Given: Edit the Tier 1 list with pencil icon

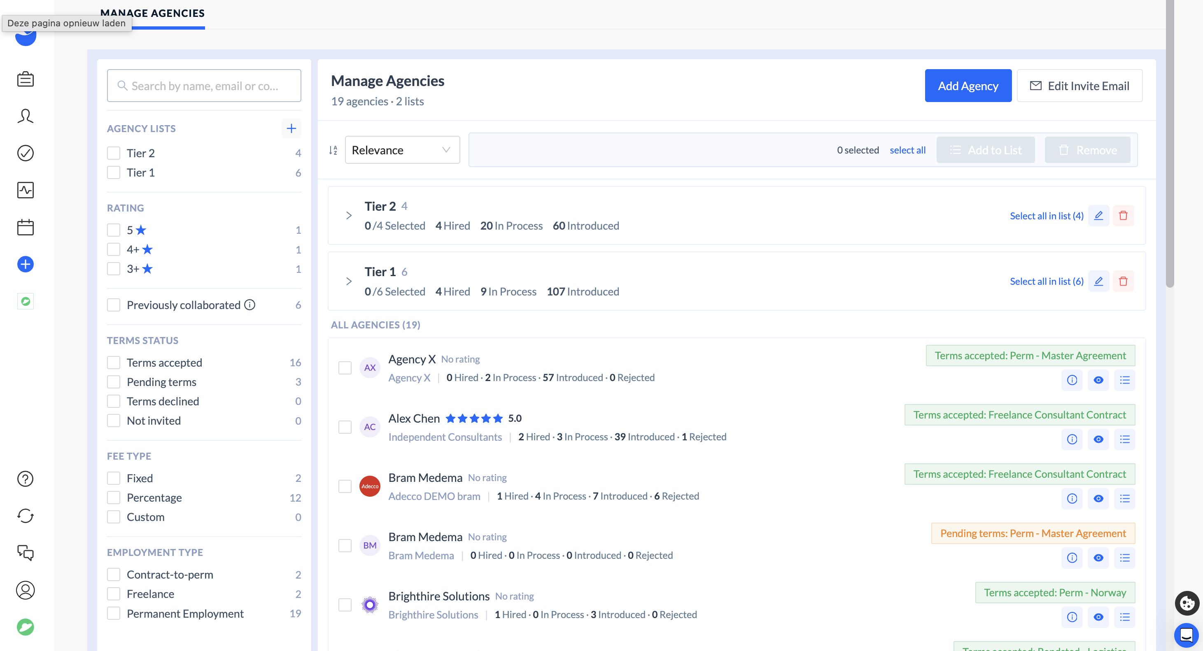Looking at the screenshot, I should point(1098,281).
